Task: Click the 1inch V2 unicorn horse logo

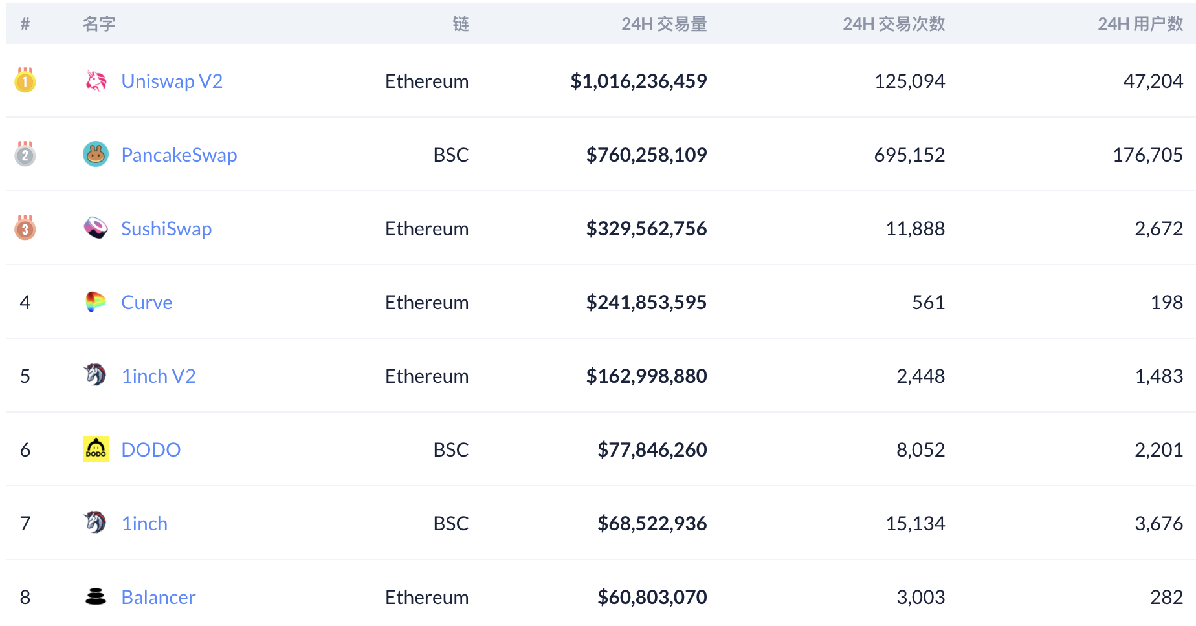Action: click(96, 376)
